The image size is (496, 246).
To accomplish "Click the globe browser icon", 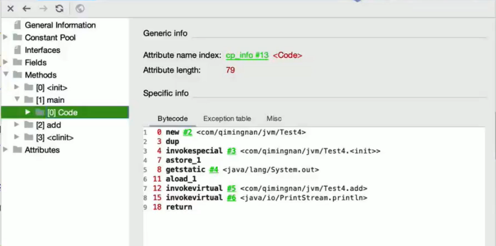I will click(80, 8).
